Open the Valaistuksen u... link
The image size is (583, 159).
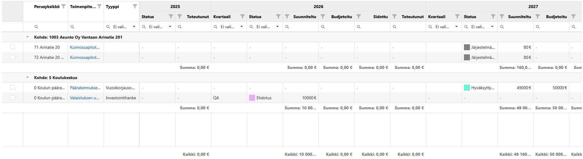point(84,98)
